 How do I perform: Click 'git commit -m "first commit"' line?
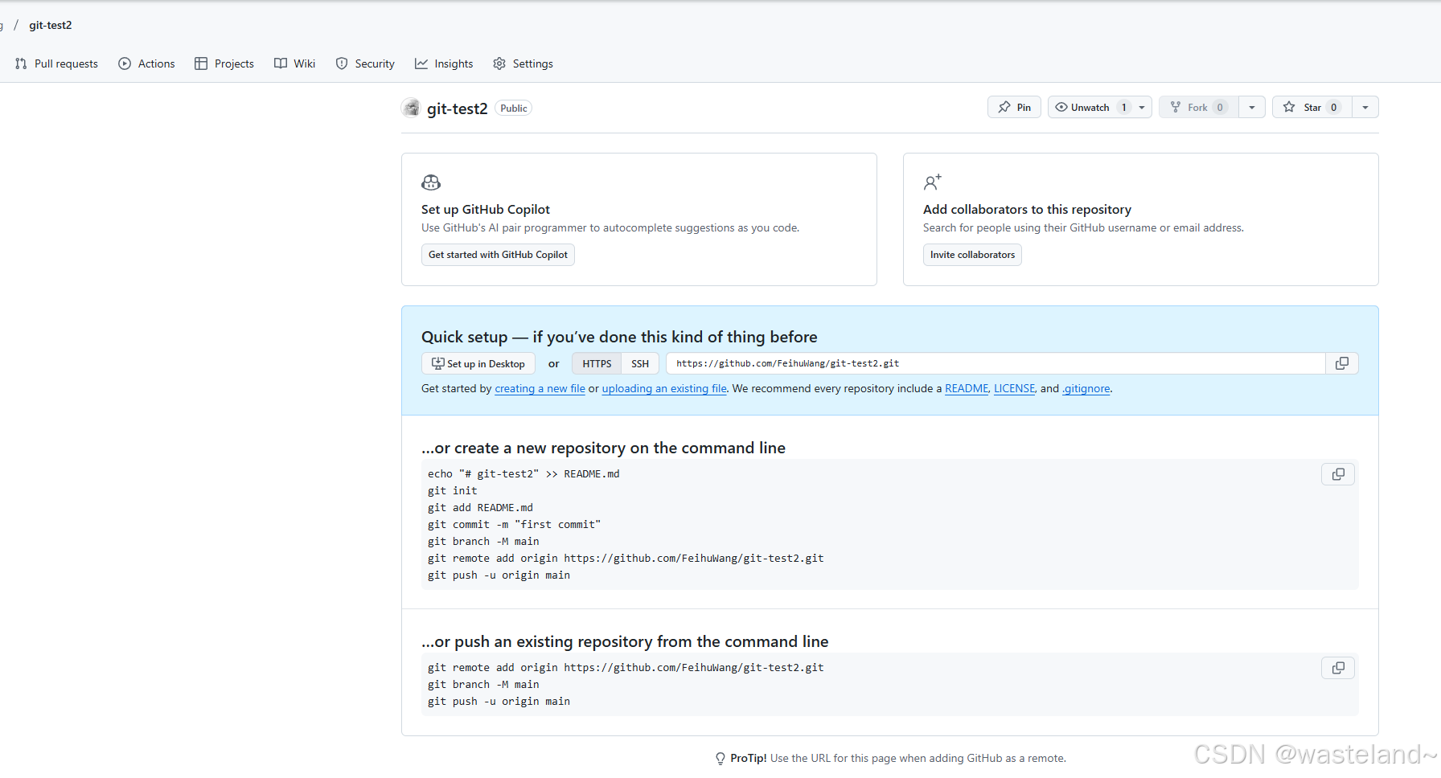[515, 524]
